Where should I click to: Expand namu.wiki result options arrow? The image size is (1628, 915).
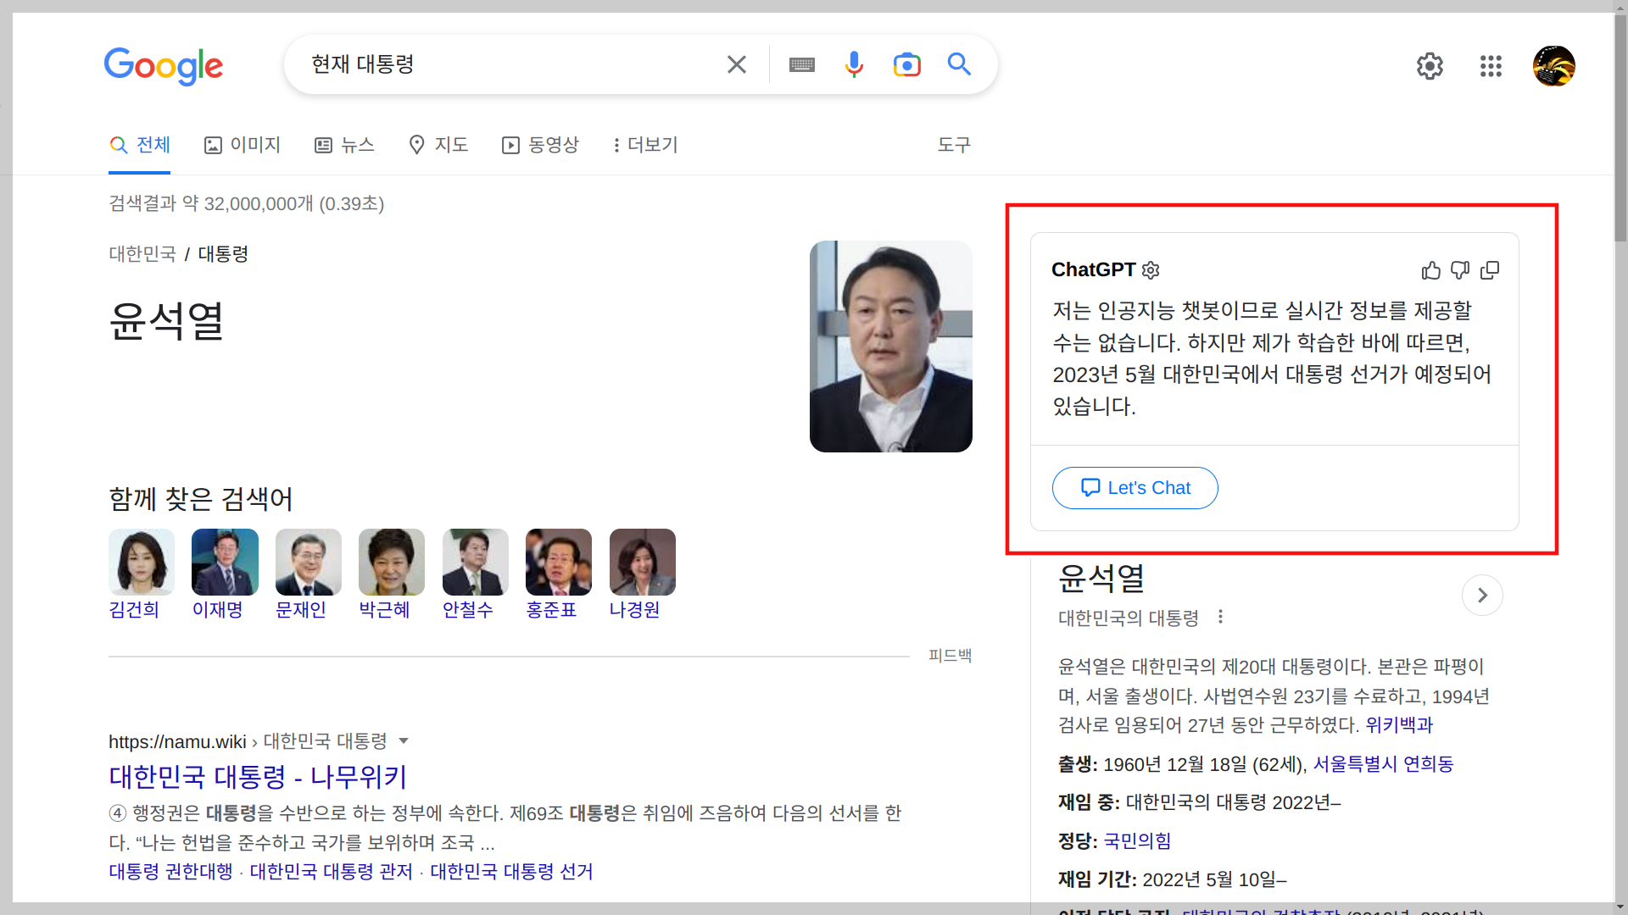(x=404, y=741)
